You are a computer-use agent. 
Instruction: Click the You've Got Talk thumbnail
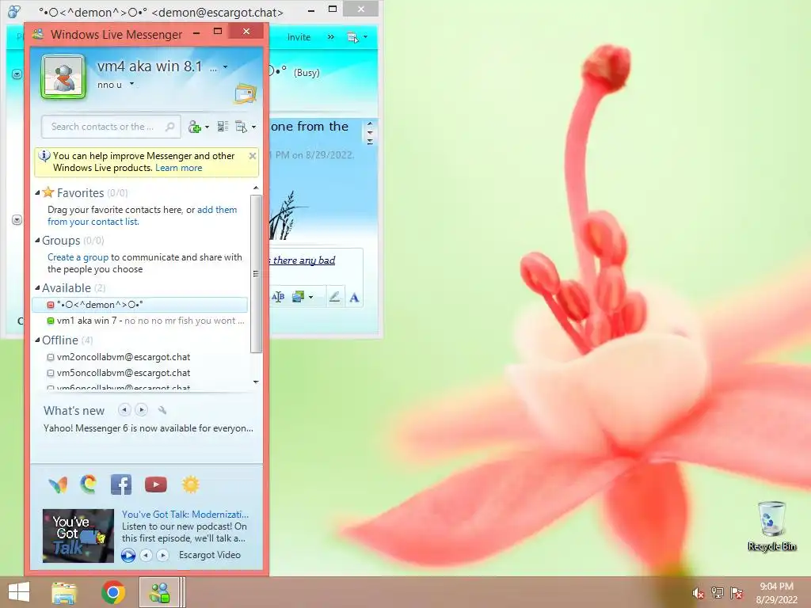(78, 536)
